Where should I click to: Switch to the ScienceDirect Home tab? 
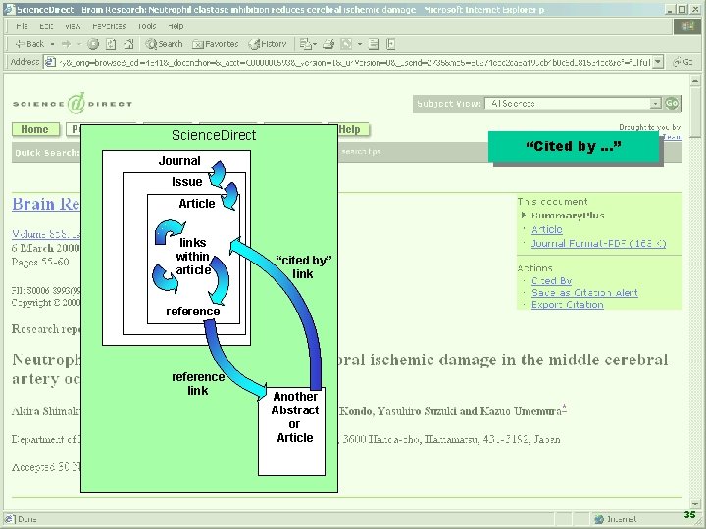(x=35, y=129)
